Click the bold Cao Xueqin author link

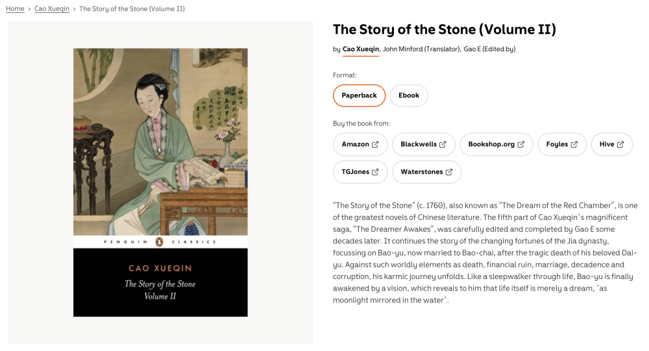coord(361,49)
